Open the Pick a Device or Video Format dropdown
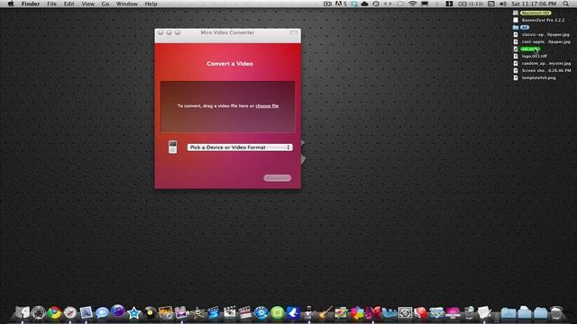The width and height of the screenshot is (577, 324). (x=240, y=148)
